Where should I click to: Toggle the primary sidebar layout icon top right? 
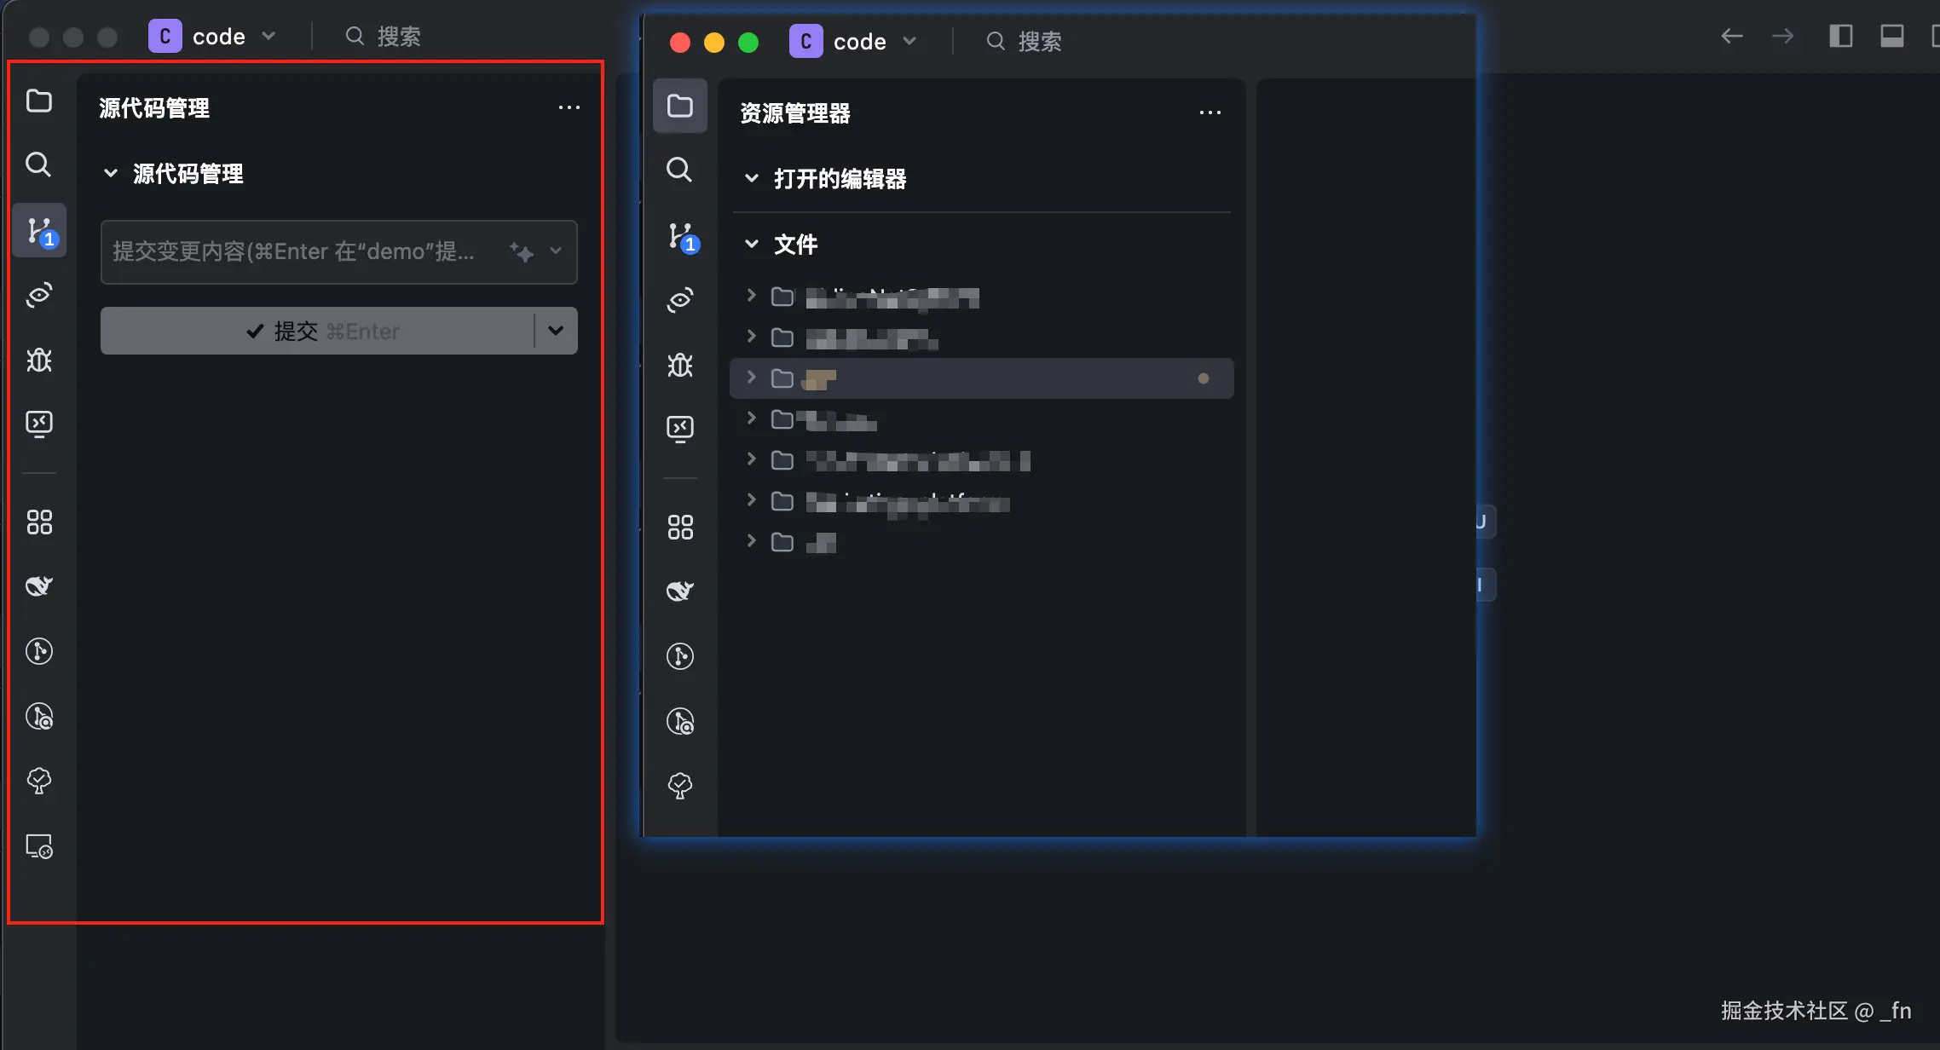[x=1841, y=36]
